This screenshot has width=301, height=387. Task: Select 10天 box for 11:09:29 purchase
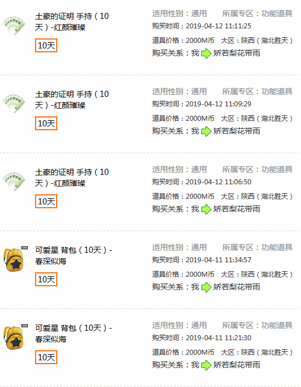click(46, 124)
